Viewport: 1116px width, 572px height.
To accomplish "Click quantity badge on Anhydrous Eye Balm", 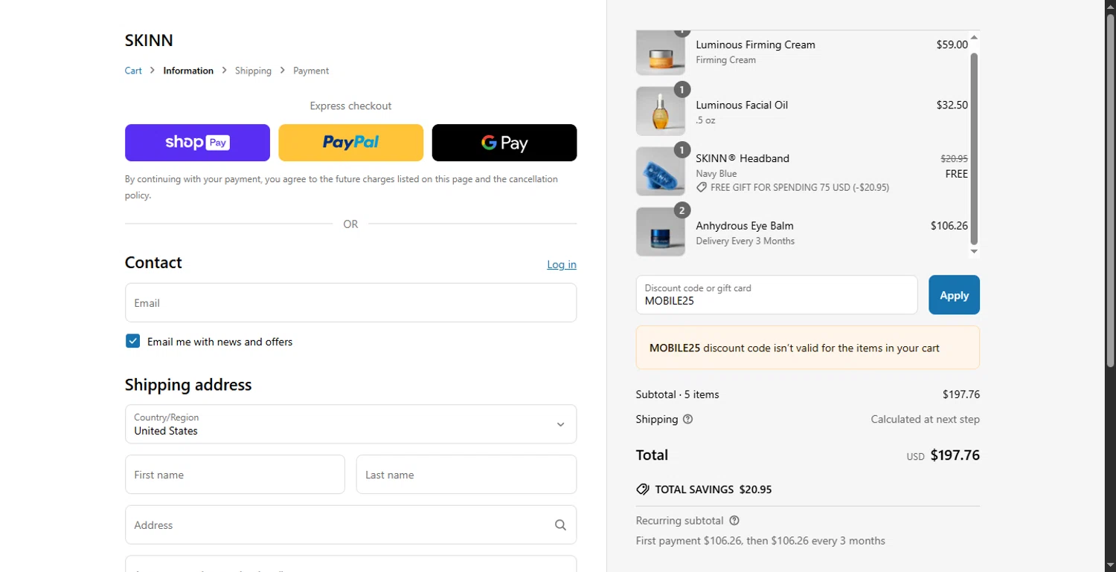I will click(682, 210).
